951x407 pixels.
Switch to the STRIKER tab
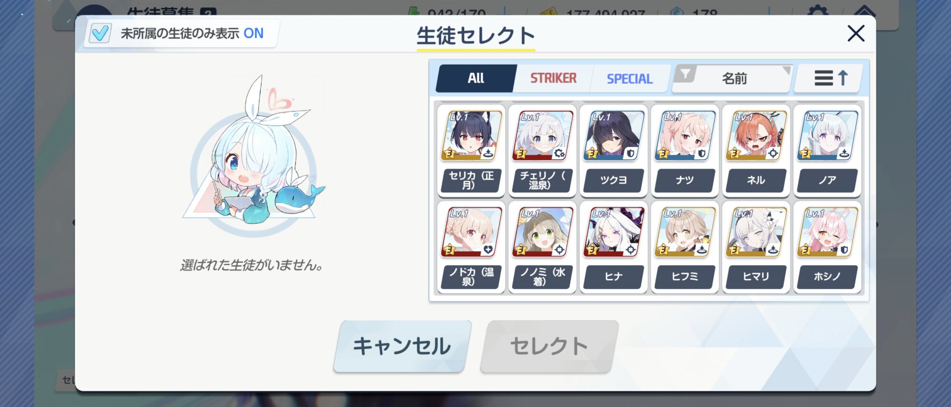(x=553, y=78)
